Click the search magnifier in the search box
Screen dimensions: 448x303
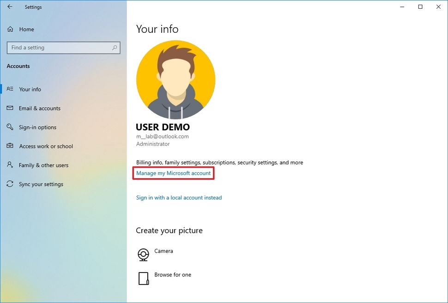click(114, 48)
